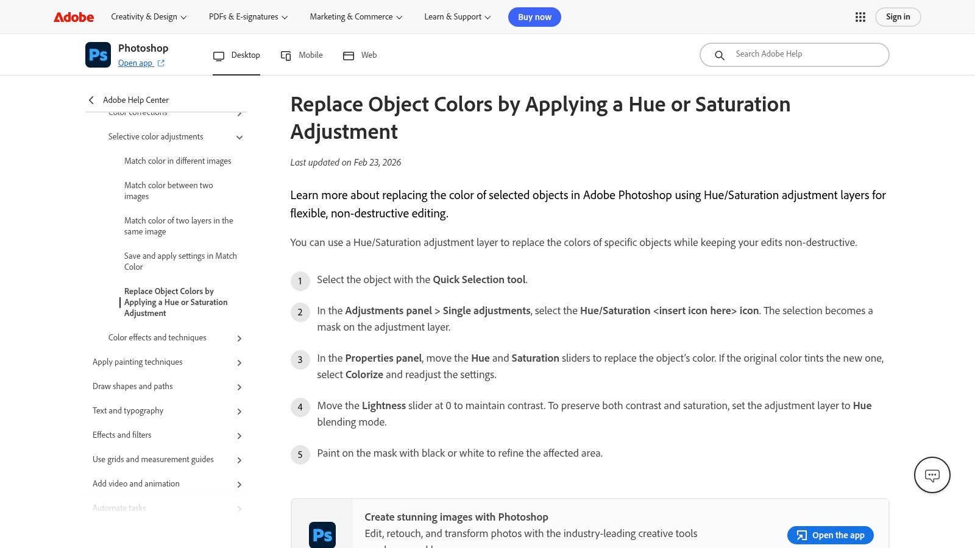The width and height of the screenshot is (975, 548).
Task: Click the Buy now button
Action: pos(534,17)
